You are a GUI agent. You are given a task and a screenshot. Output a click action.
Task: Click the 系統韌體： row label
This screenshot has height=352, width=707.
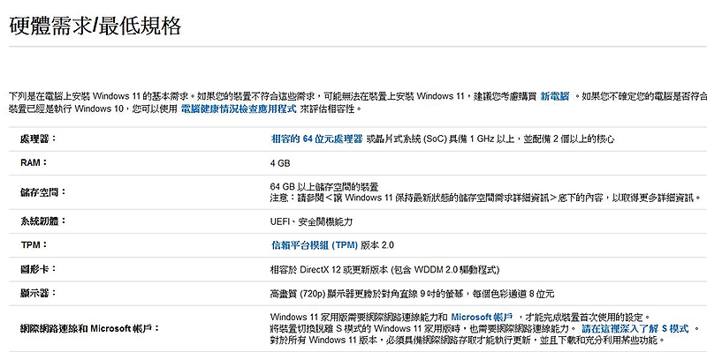[x=43, y=221]
